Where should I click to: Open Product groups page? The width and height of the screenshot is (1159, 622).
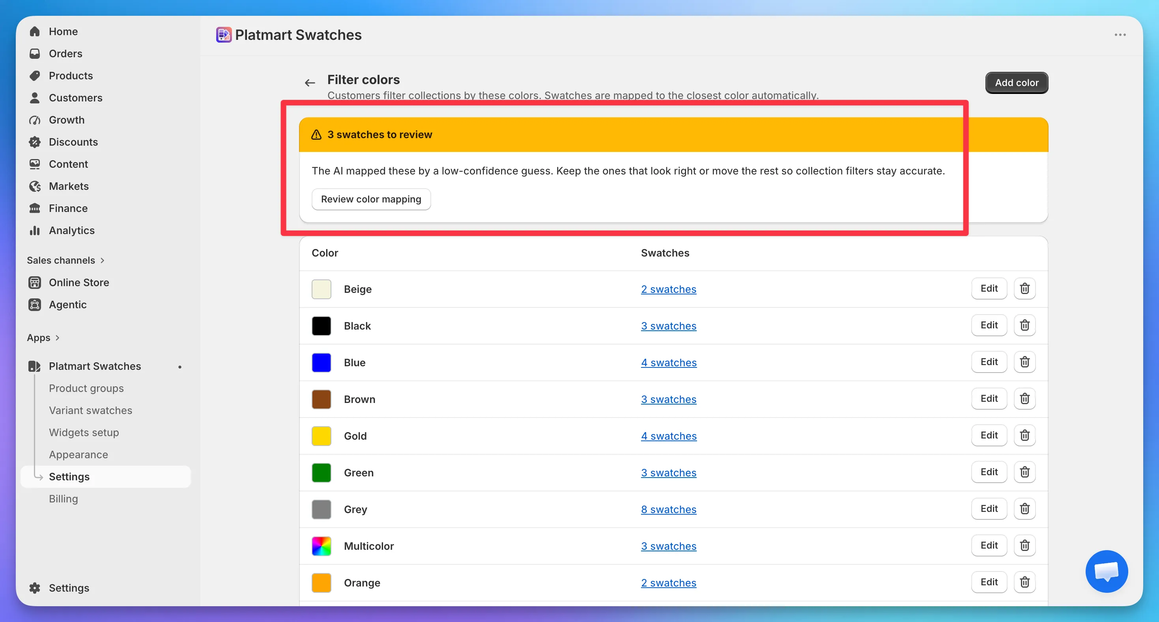[x=86, y=388]
